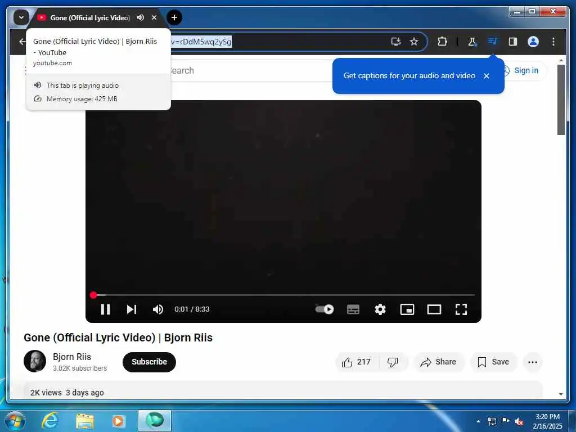The image size is (576, 432).
Task: Open the tab search dropdown arrow
Action: click(x=21, y=17)
